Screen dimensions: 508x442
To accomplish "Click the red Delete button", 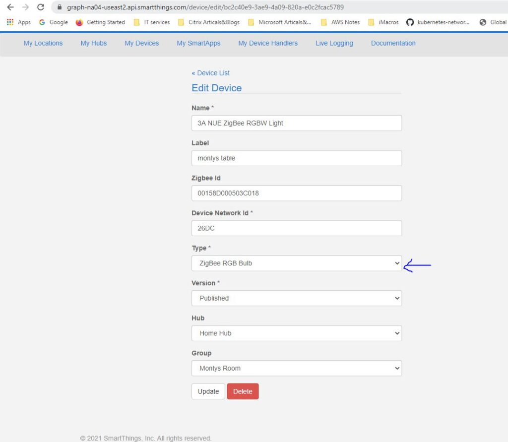I will pyautogui.click(x=243, y=391).
